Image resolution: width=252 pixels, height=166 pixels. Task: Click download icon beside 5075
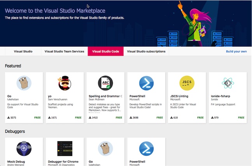pos(9,118)
